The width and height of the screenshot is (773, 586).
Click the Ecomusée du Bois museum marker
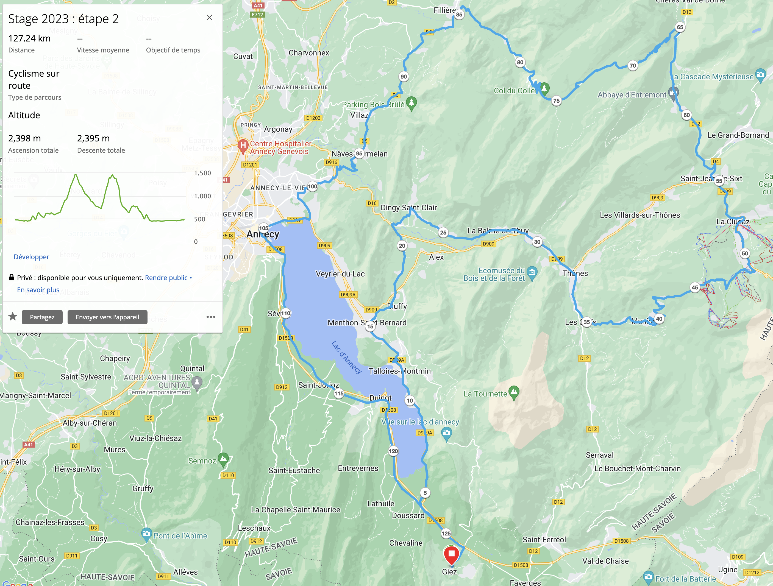point(532,274)
